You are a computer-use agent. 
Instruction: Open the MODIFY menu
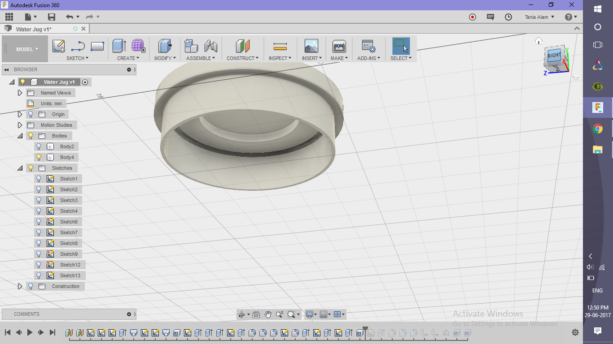pos(165,58)
